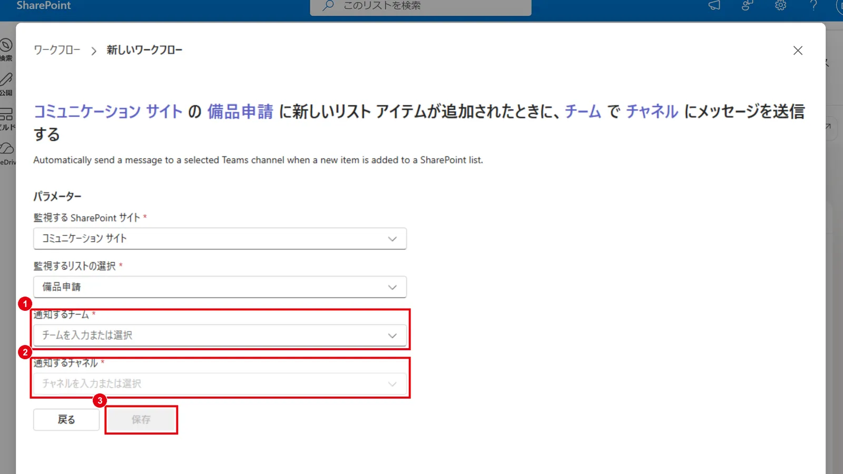843x474 pixels.
Task: Open the megaphone announcements icon
Action: click(714, 5)
